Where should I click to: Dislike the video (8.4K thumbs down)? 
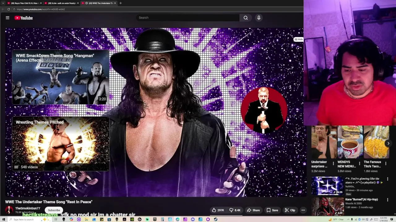235,210
